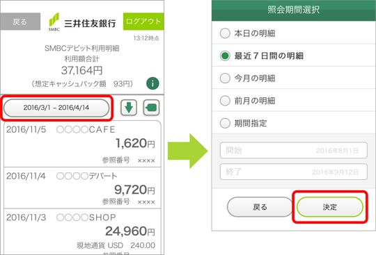This screenshot has width=376, height=255.
Task: Open the ○○○○SHOP 24,960円 transaction
Action: click(82, 232)
